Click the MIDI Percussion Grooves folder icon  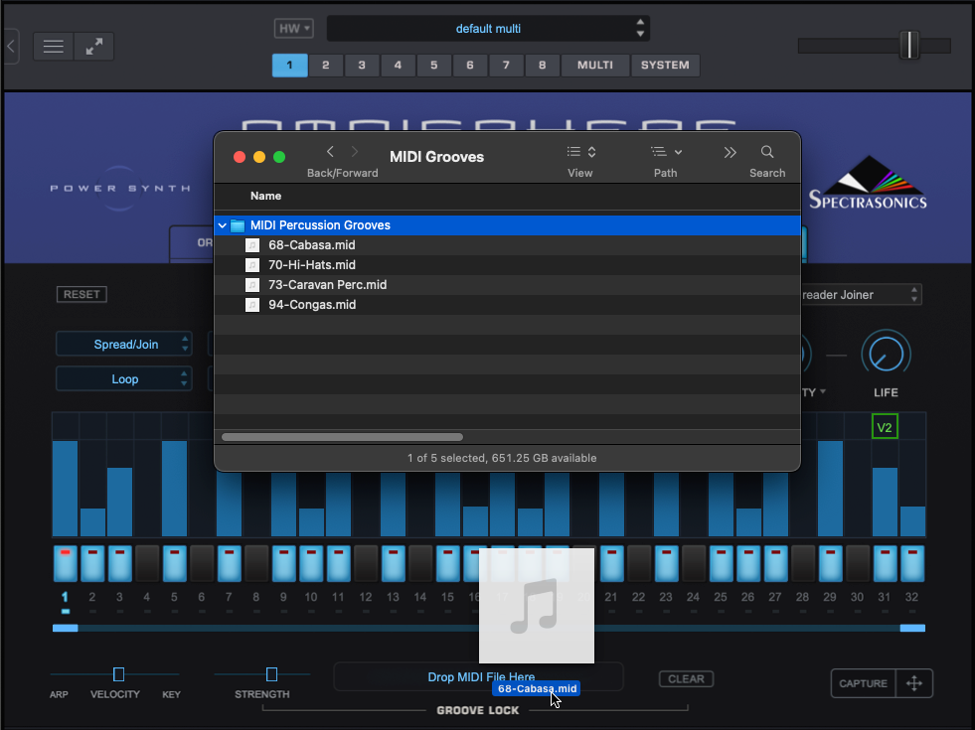(x=238, y=225)
